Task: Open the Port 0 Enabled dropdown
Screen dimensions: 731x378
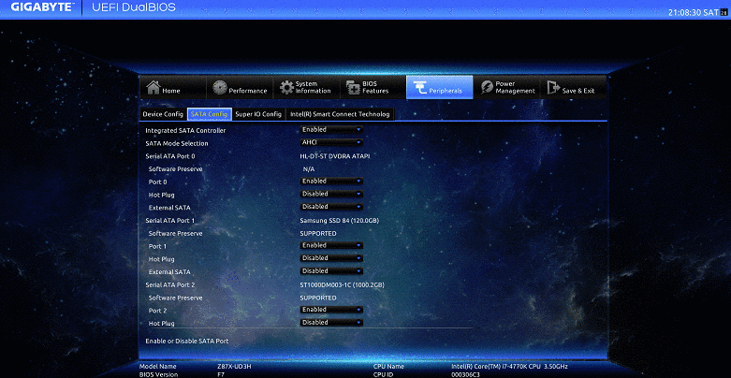Action: tap(331, 182)
